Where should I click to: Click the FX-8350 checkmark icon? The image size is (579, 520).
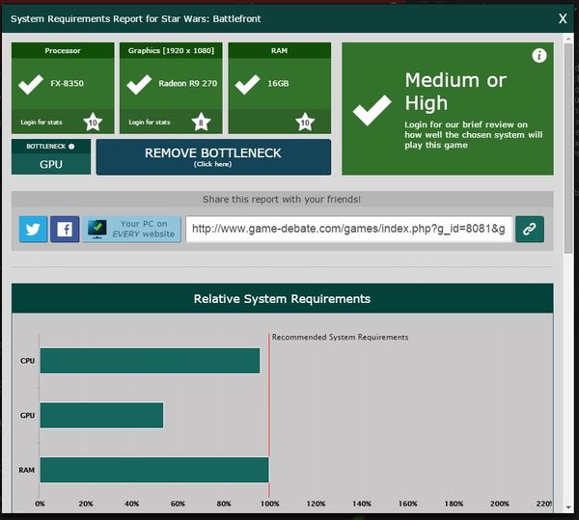(31, 84)
